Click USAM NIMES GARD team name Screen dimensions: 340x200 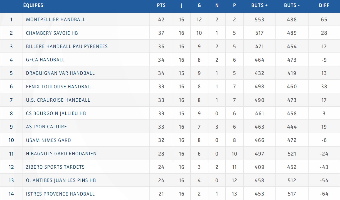click(48, 140)
